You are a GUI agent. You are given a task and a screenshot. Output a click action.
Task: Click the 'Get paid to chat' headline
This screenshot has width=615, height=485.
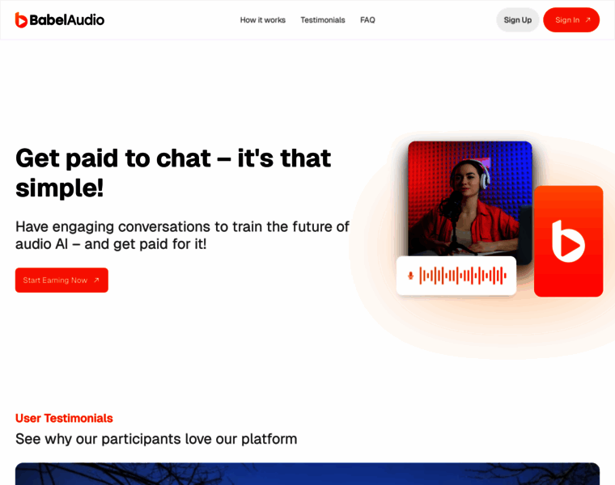click(x=173, y=173)
